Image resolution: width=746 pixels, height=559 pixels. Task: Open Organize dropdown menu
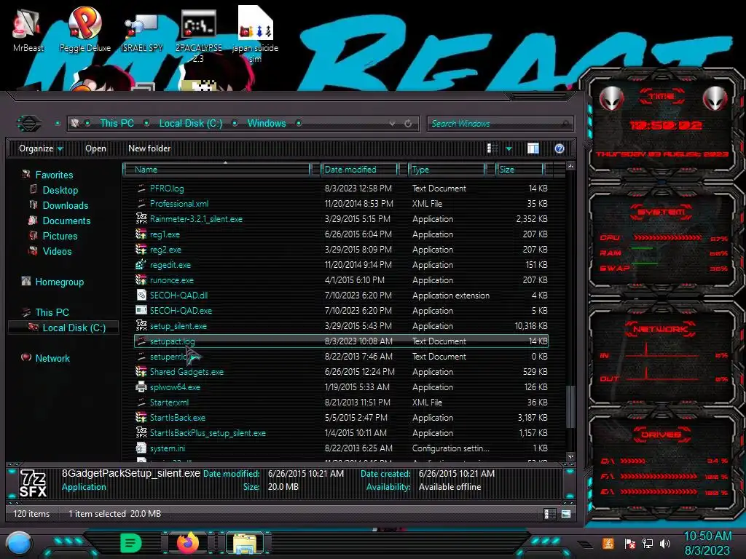click(41, 148)
